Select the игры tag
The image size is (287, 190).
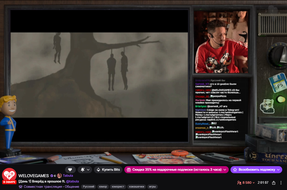152,187
